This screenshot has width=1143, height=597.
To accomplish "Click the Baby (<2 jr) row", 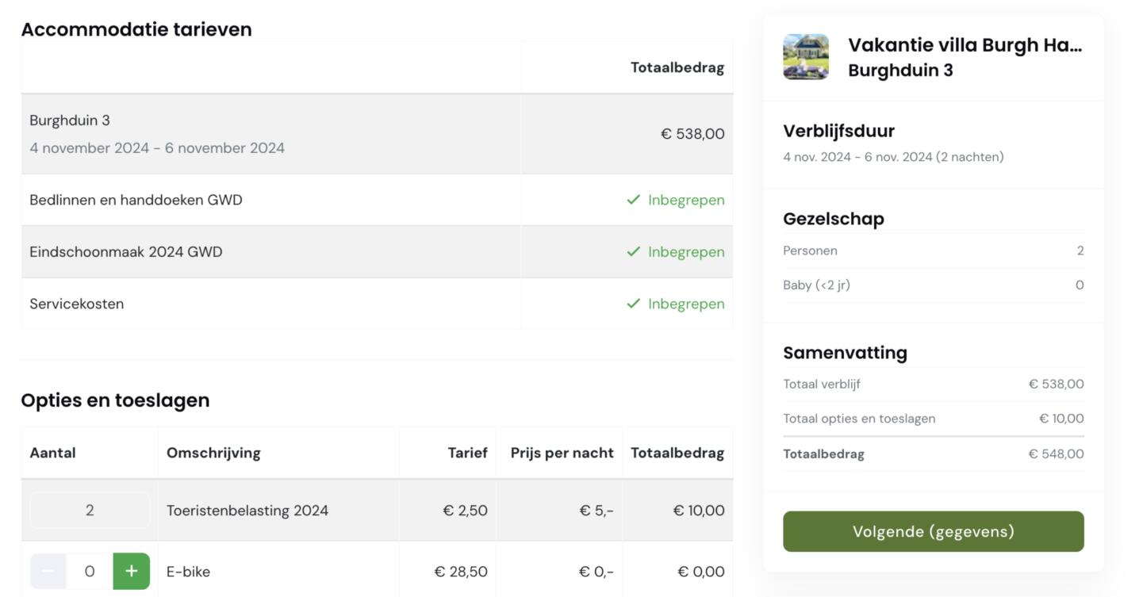I will click(x=933, y=285).
